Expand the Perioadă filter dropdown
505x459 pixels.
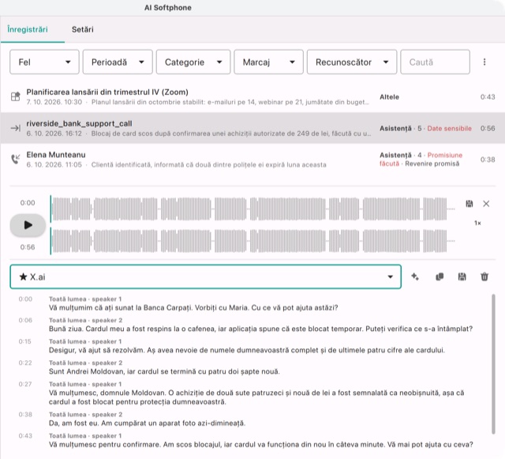[x=118, y=62]
